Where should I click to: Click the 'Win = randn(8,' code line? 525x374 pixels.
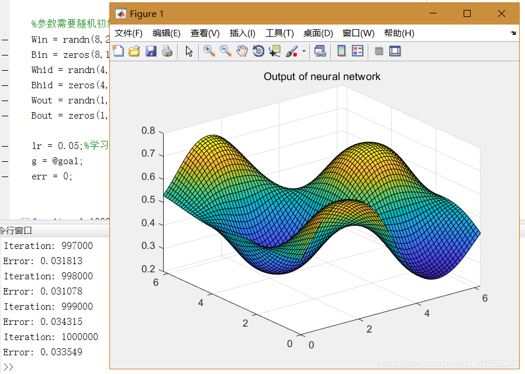[70, 40]
